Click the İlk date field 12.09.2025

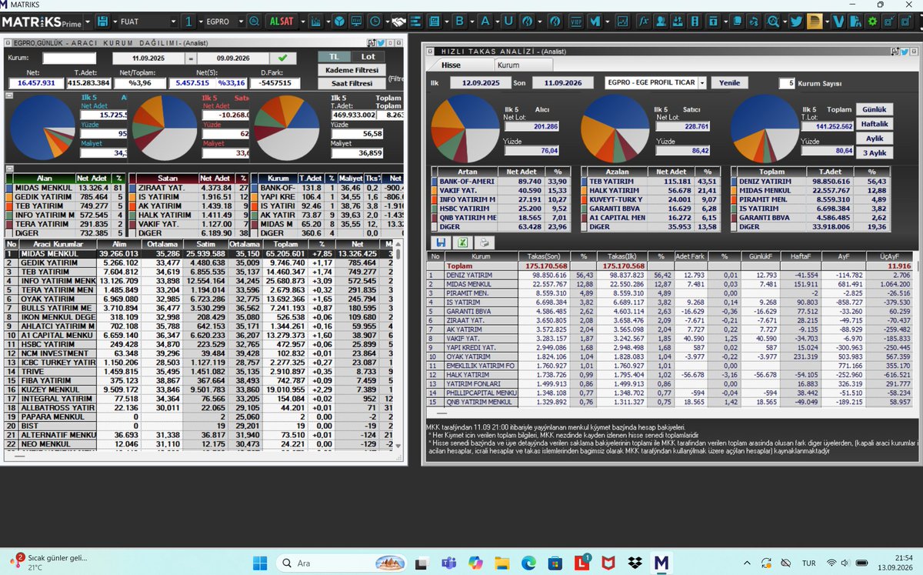click(481, 82)
